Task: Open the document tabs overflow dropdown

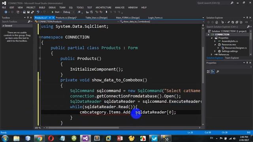Action: (203, 18)
